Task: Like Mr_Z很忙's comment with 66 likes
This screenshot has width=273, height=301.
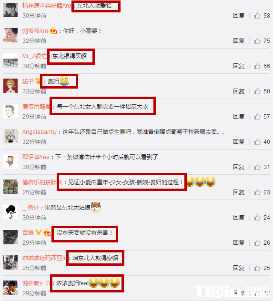Action: [x=257, y=66]
